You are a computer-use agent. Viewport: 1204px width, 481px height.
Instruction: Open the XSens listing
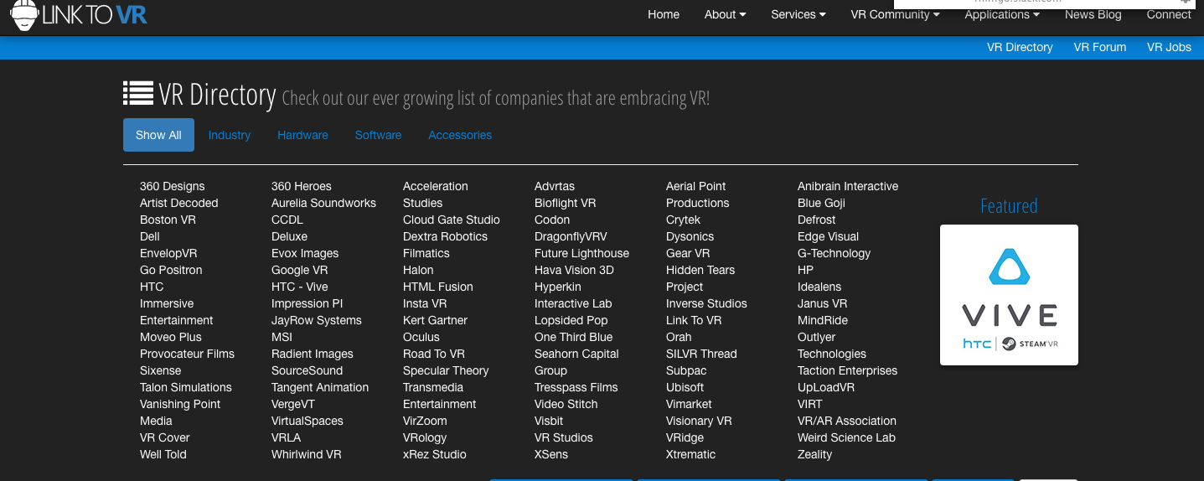[551, 454]
